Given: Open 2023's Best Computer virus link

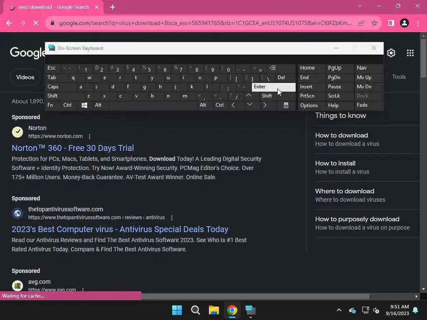Looking at the screenshot, I should point(120,230).
